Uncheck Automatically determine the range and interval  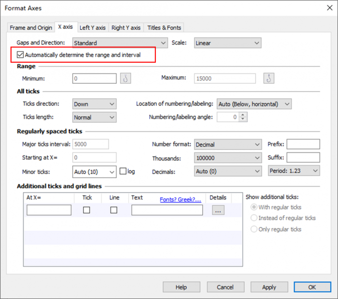click(20, 55)
